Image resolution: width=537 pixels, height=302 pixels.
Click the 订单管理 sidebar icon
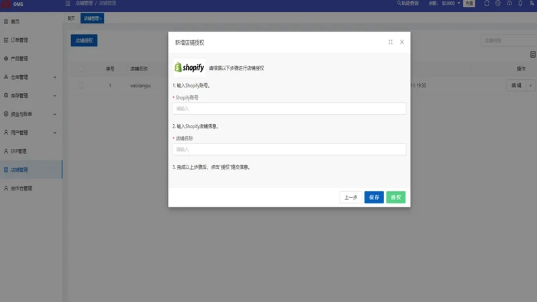6,40
